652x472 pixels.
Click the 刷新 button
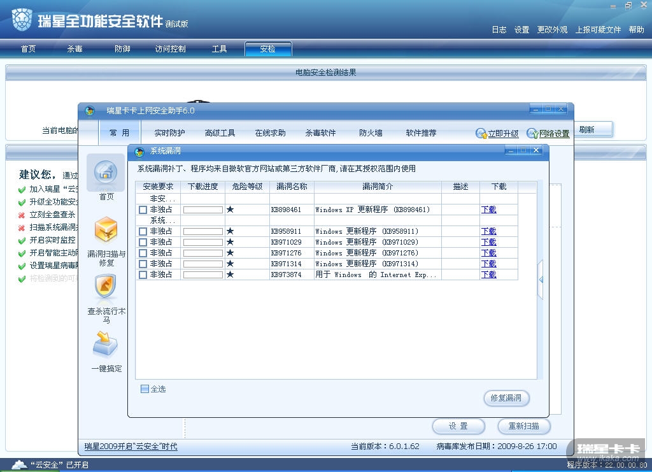[594, 129]
